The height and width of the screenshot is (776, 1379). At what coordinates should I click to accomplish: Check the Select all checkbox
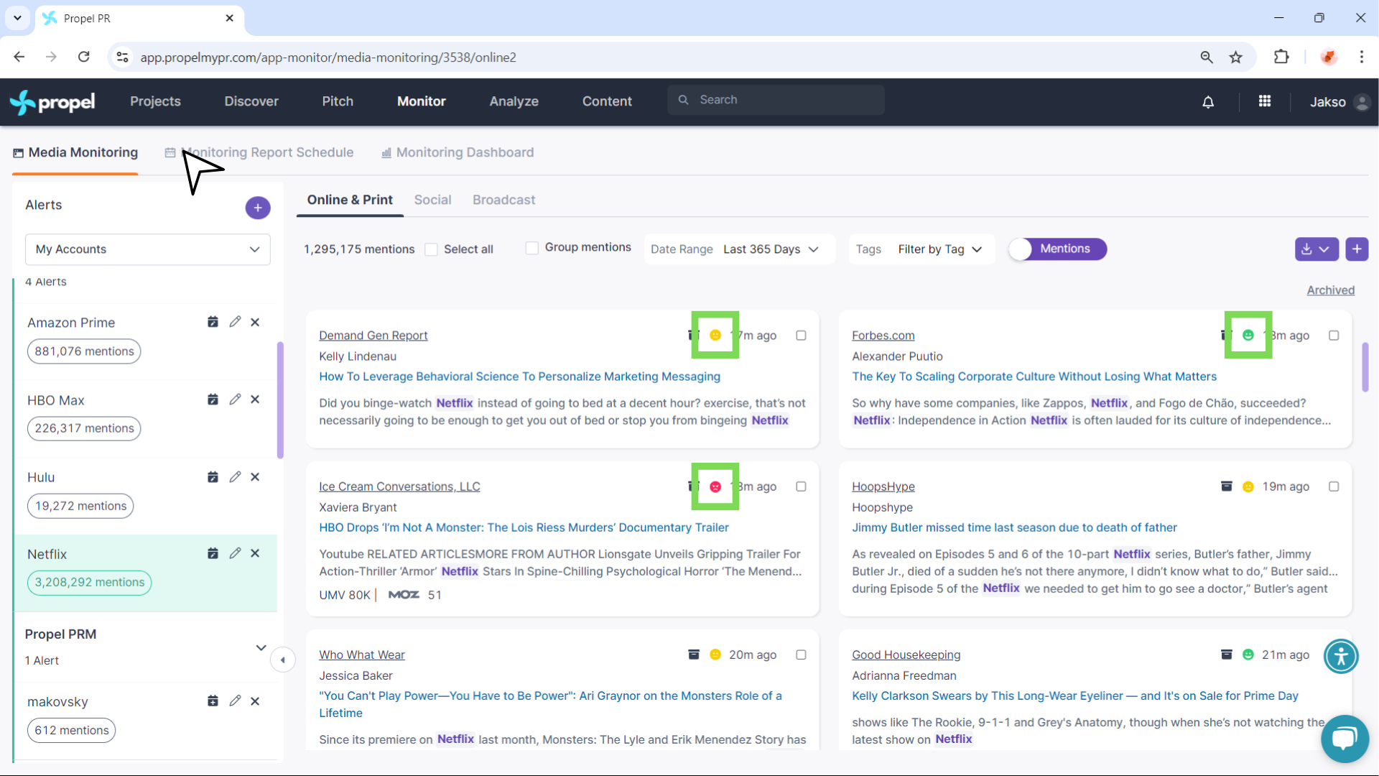[431, 249]
